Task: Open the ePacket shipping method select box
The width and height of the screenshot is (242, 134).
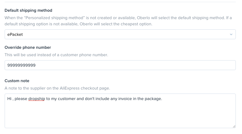Action: [120, 35]
